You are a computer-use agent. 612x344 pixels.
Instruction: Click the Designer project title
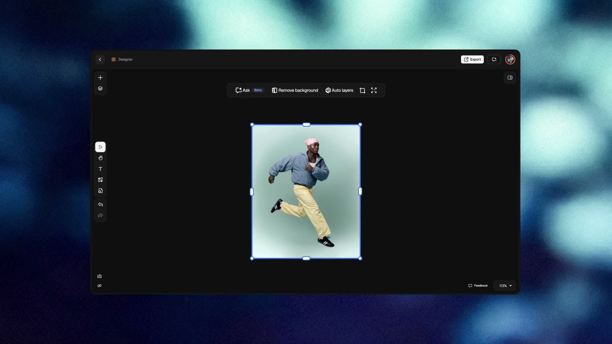(126, 60)
